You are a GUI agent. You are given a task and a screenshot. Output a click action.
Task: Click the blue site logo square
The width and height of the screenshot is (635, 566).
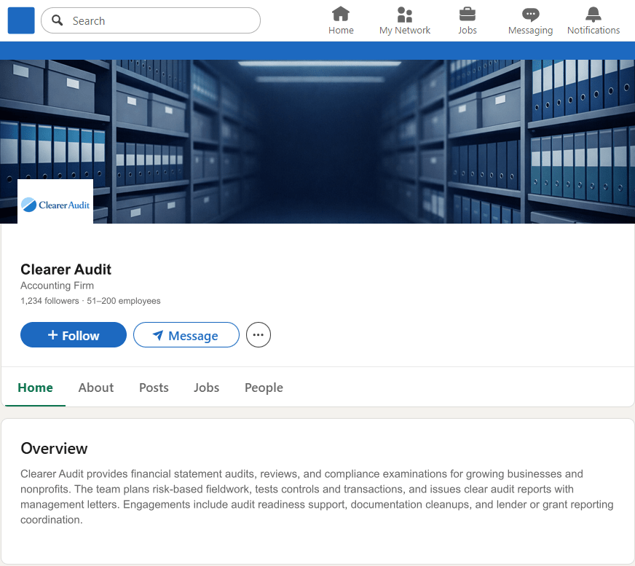tap(21, 20)
